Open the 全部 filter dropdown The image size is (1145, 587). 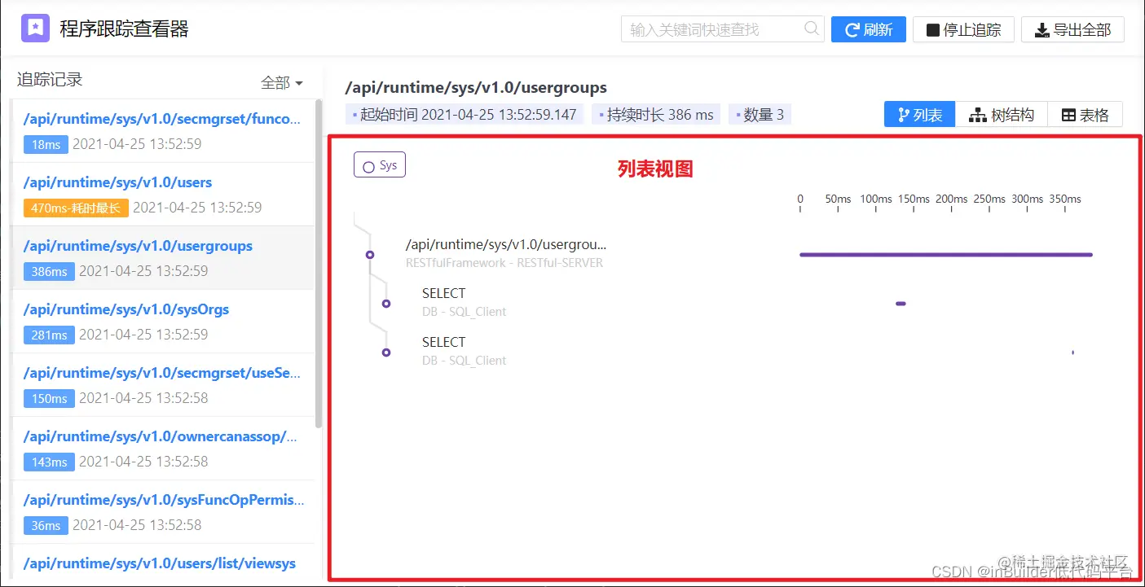click(282, 82)
